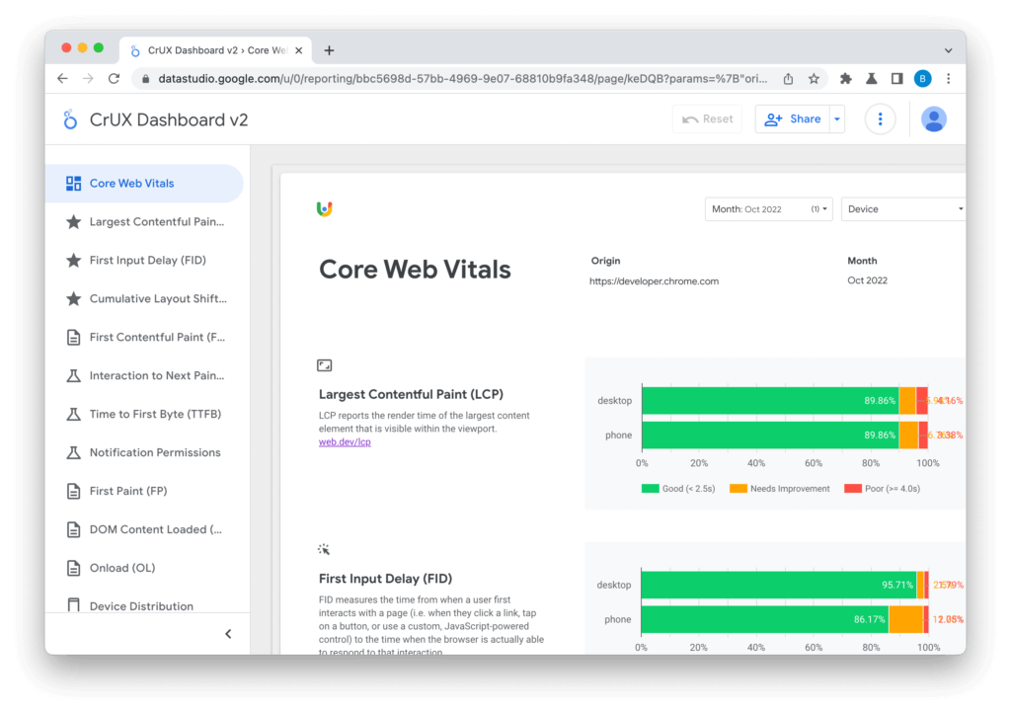
Task: Open the Month: Oct 2022 dropdown
Action: [x=768, y=209]
